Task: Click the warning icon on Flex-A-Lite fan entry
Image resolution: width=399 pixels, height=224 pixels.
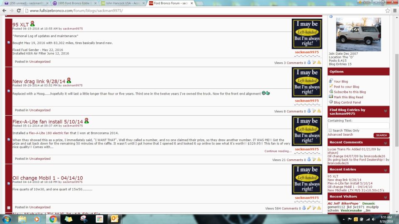Action: (319, 159)
